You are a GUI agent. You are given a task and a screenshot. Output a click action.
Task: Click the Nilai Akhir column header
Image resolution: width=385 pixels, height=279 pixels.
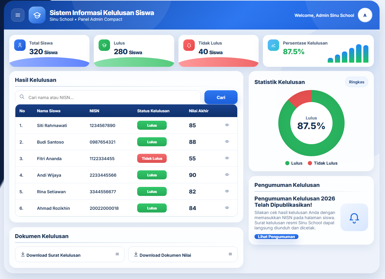(x=199, y=111)
